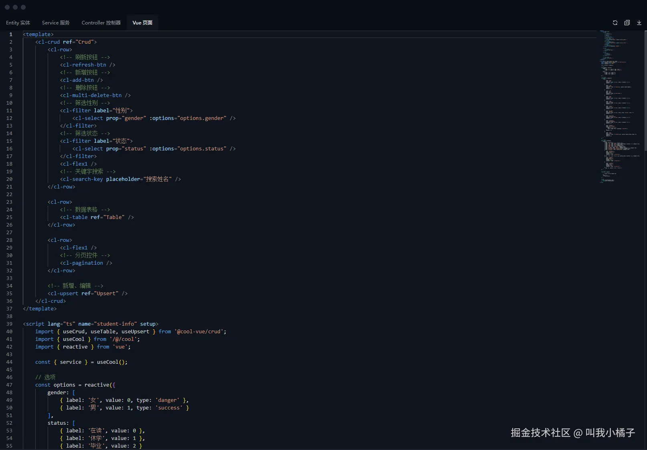
Task: Select the Vue 页面 tab
Action: [142, 23]
